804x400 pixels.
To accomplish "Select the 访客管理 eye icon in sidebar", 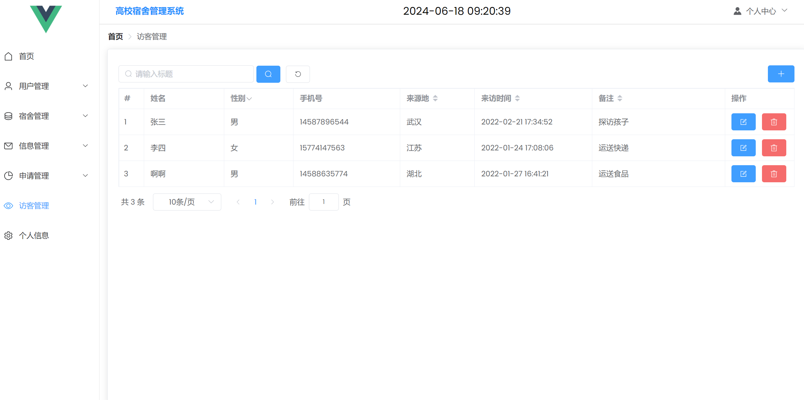I will [8, 206].
